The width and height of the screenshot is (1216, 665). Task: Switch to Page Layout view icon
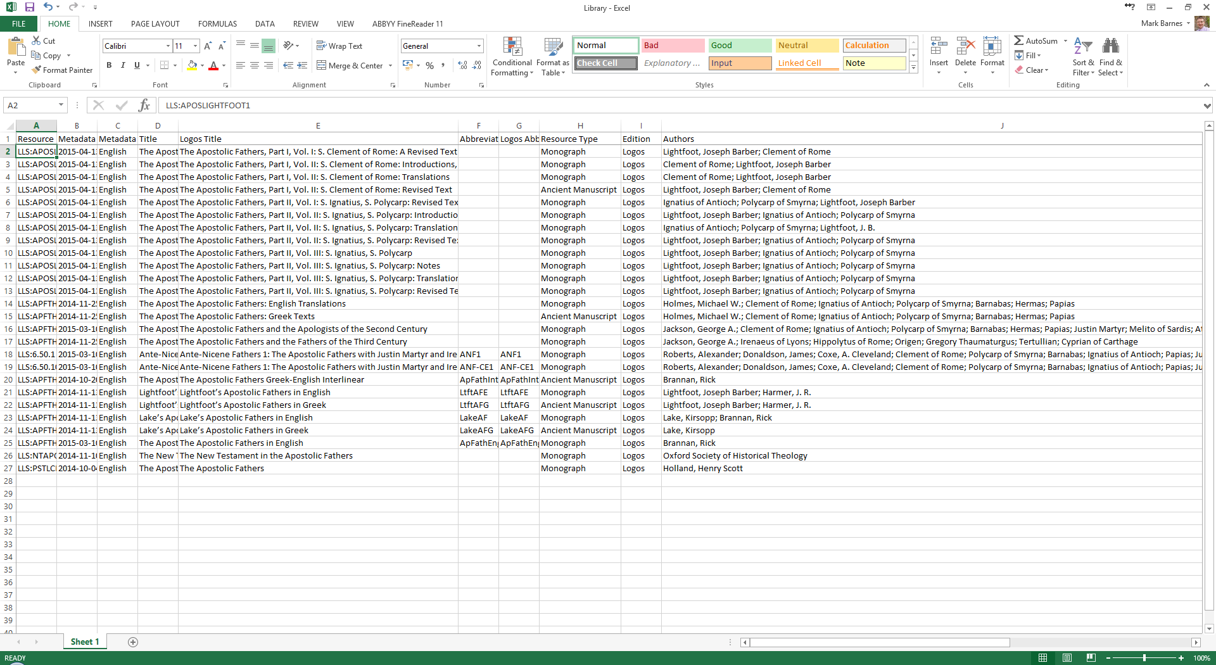pos(1067,658)
